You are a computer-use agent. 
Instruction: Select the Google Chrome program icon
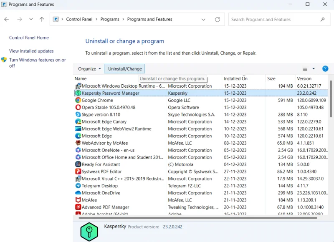coord(78,101)
